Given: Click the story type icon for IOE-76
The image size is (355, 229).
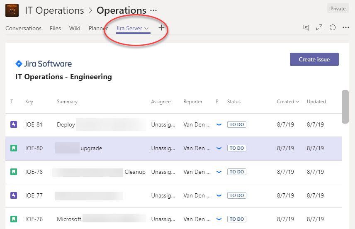Looking at the screenshot, I should click(14, 219).
